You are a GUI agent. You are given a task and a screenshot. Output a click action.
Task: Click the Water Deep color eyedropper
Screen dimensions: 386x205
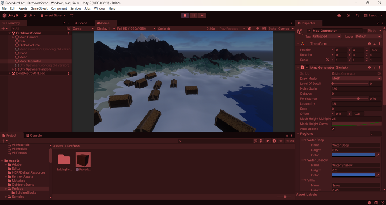click(x=378, y=155)
